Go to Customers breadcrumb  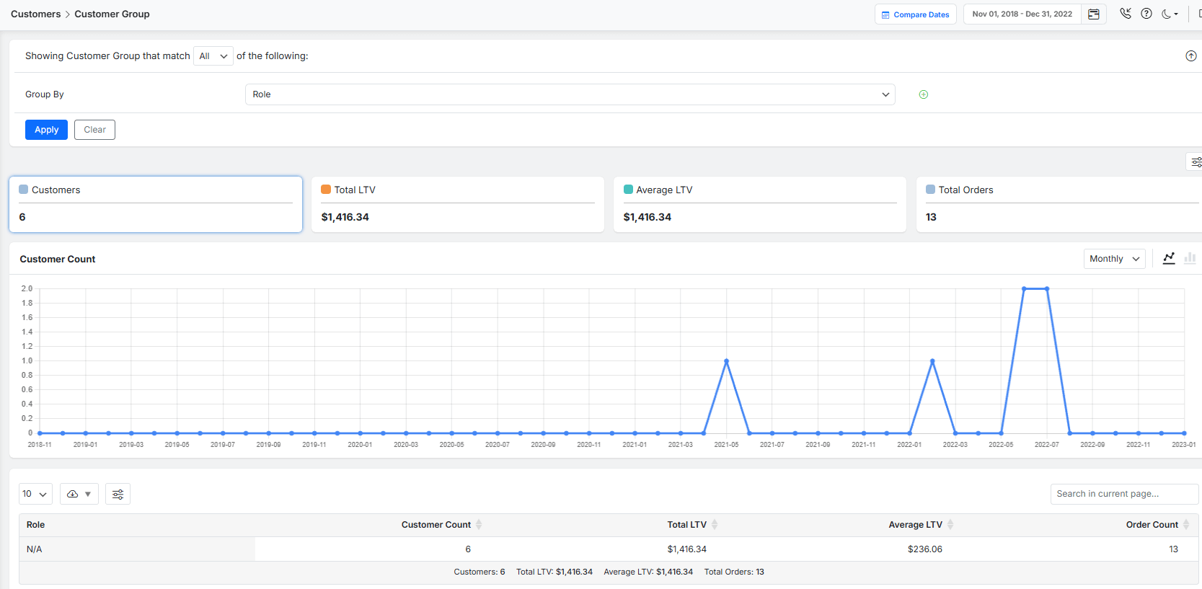point(35,14)
